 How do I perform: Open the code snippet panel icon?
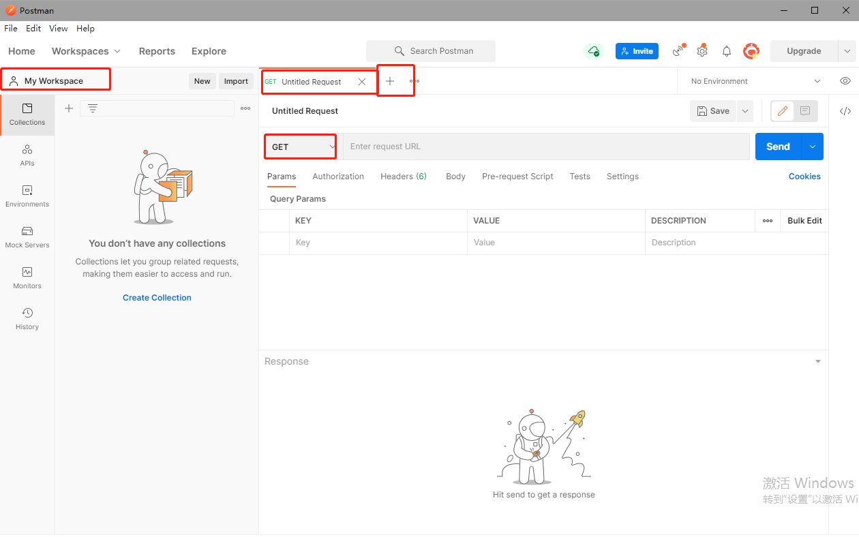pos(845,111)
